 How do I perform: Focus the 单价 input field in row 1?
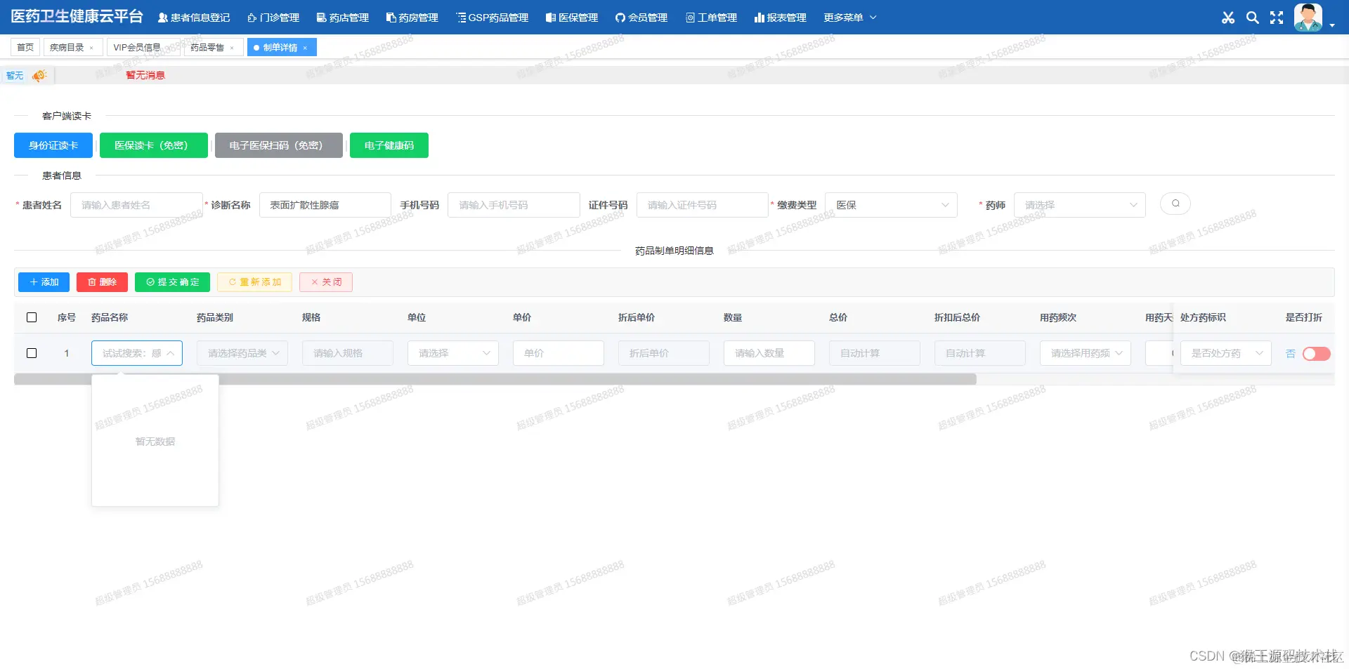[x=559, y=353]
